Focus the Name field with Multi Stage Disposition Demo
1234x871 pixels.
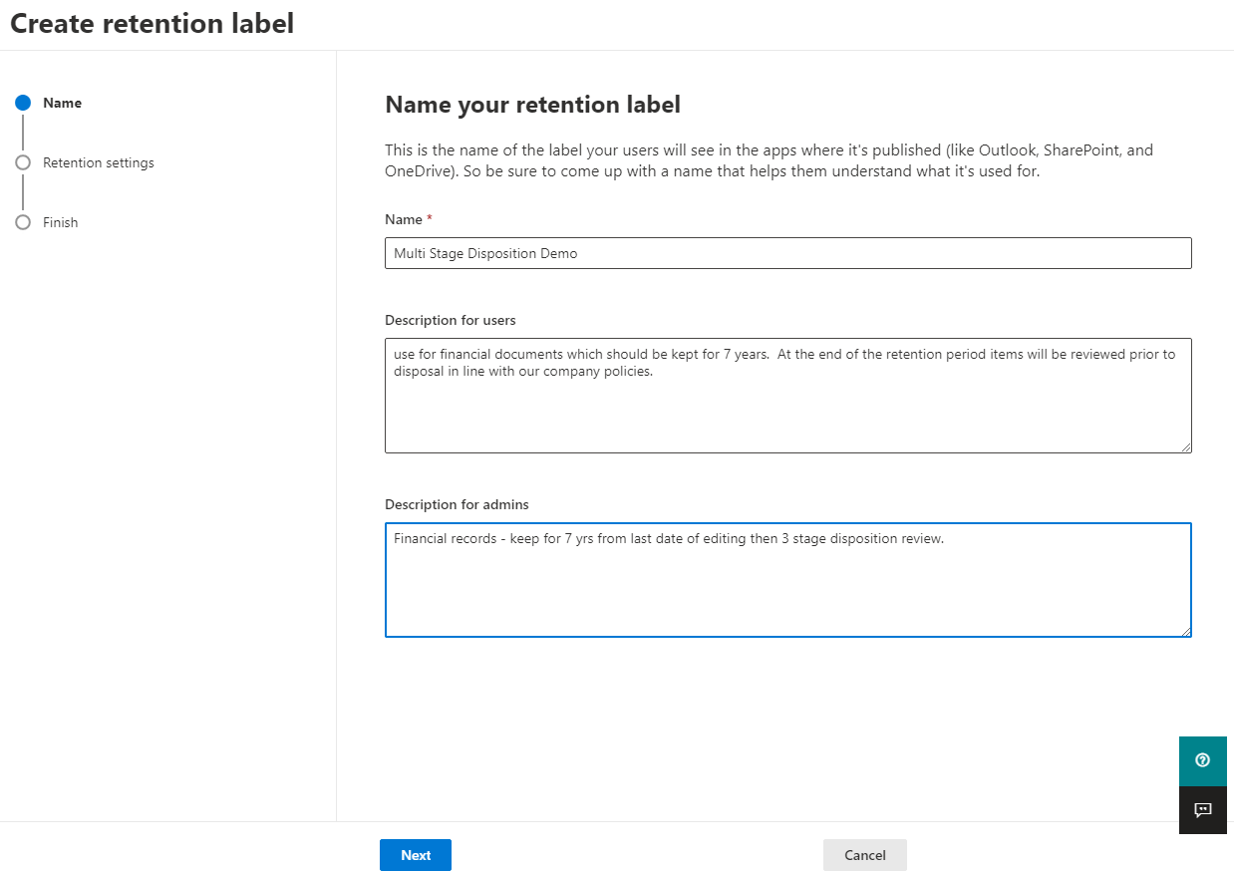point(787,253)
